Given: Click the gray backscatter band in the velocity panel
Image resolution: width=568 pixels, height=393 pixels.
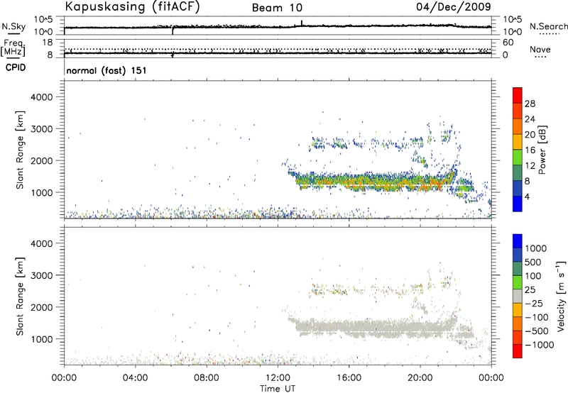Looking at the screenshot, I should click(377, 328).
